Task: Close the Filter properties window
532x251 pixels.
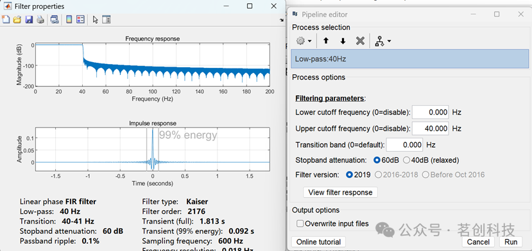Action: 274,6
